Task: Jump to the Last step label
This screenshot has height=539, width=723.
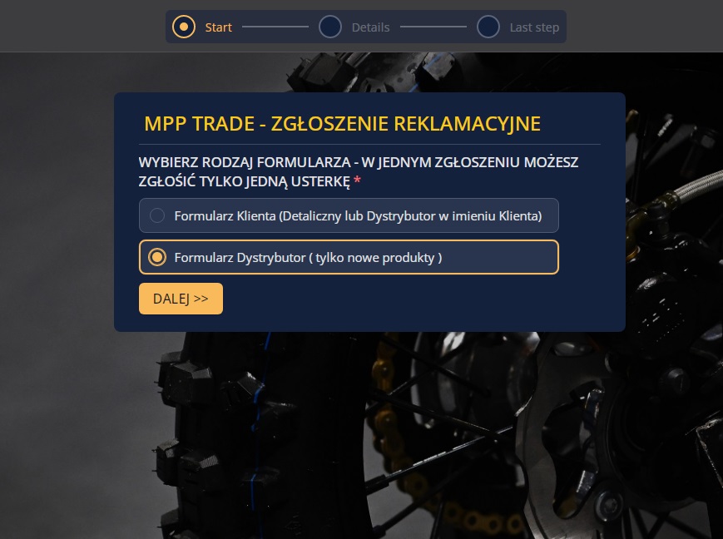Action: [534, 27]
